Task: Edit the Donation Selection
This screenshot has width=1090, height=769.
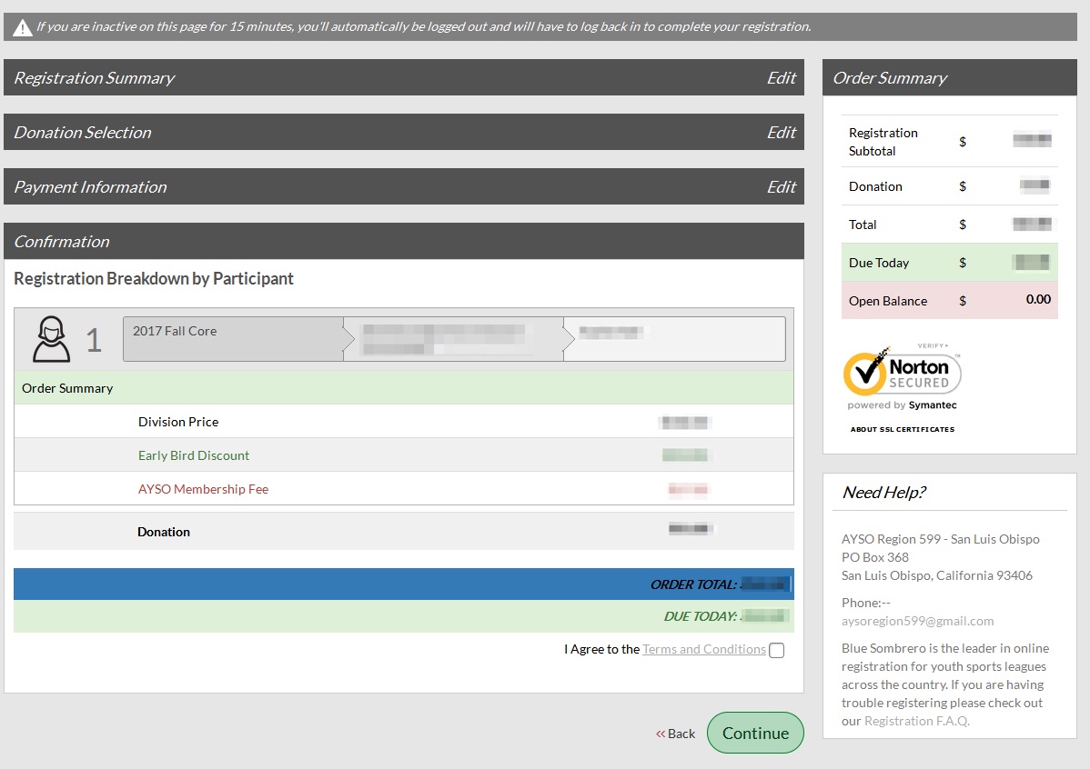Action: click(781, 133)
